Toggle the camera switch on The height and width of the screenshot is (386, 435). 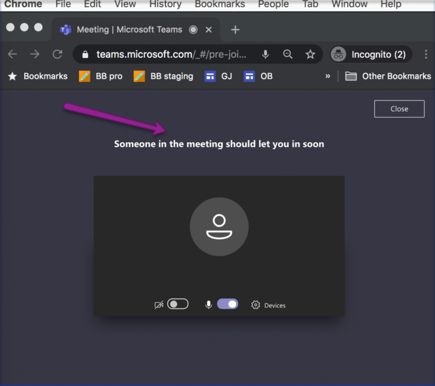178,304
